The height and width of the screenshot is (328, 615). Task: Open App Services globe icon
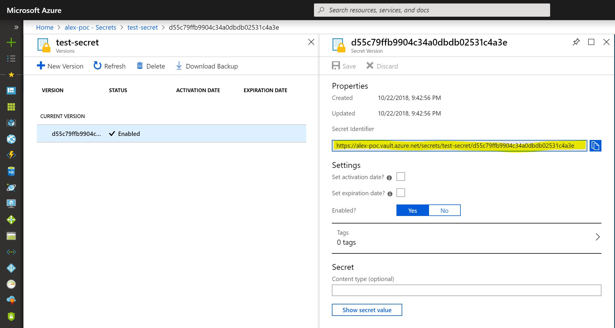[11, 139]
